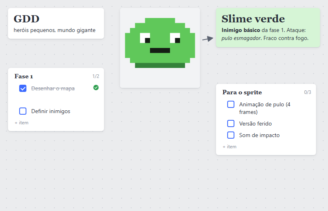Uncheck the Desenhar o mapa checkbox

[x=23, y=88]
